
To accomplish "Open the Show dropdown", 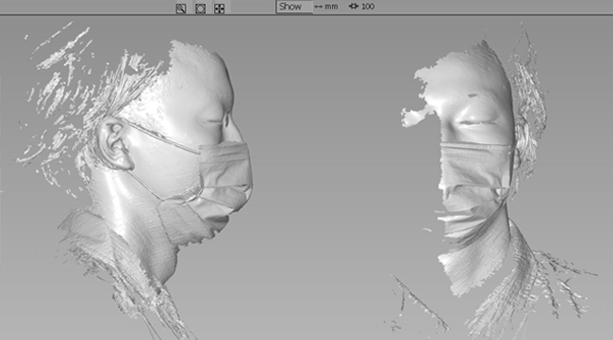I will point(294,7).
